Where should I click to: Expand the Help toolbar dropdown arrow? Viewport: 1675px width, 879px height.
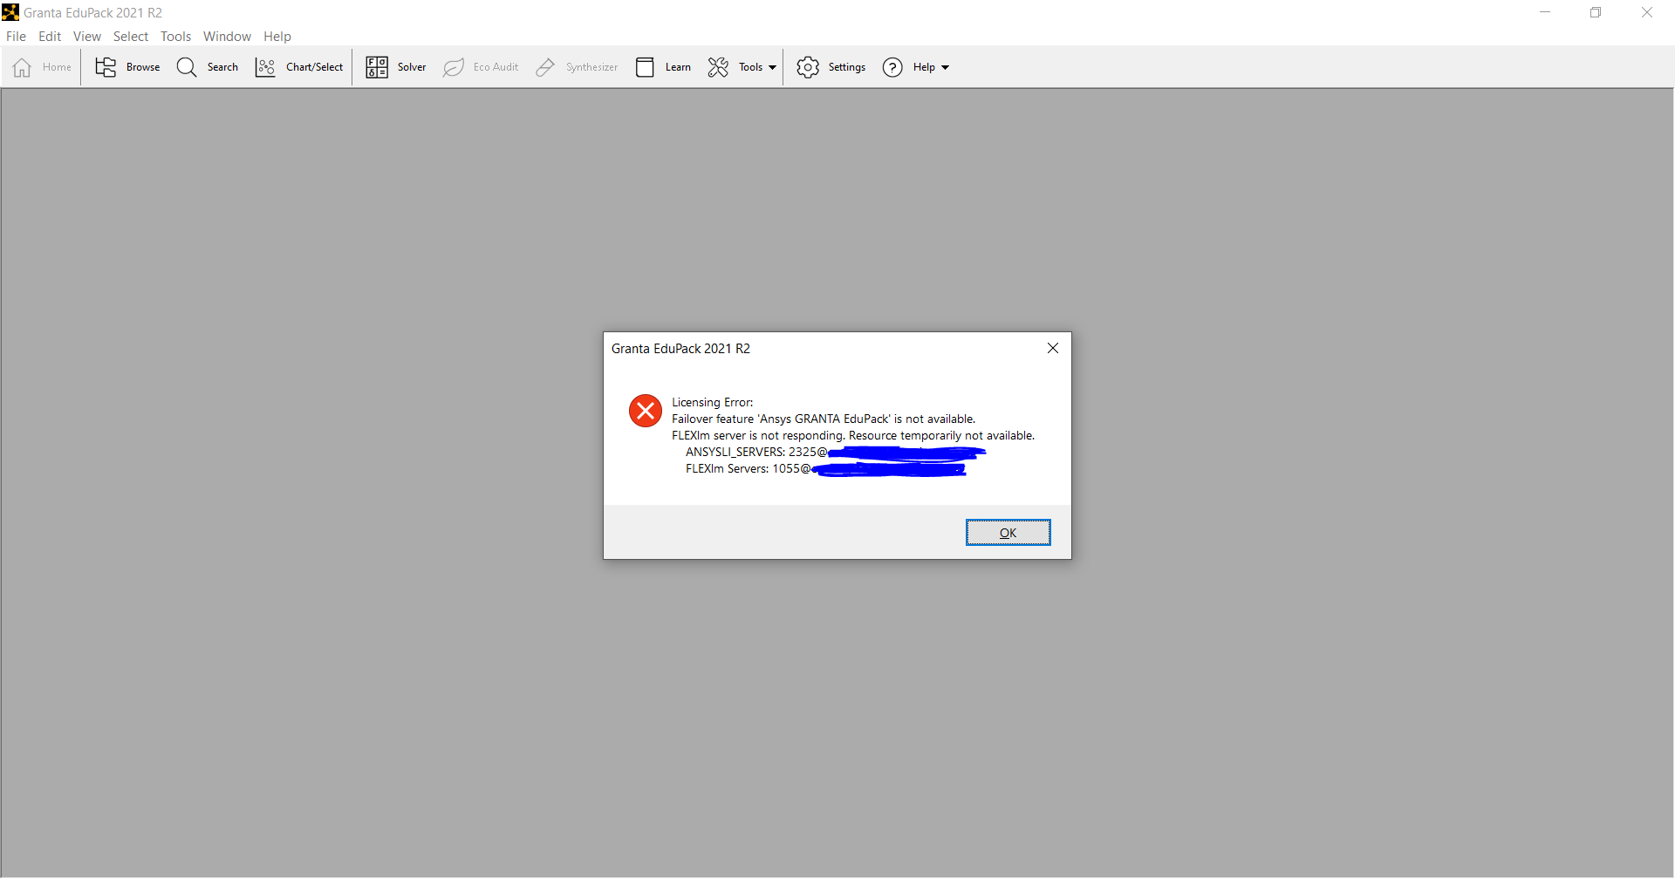tap(945, 67)
